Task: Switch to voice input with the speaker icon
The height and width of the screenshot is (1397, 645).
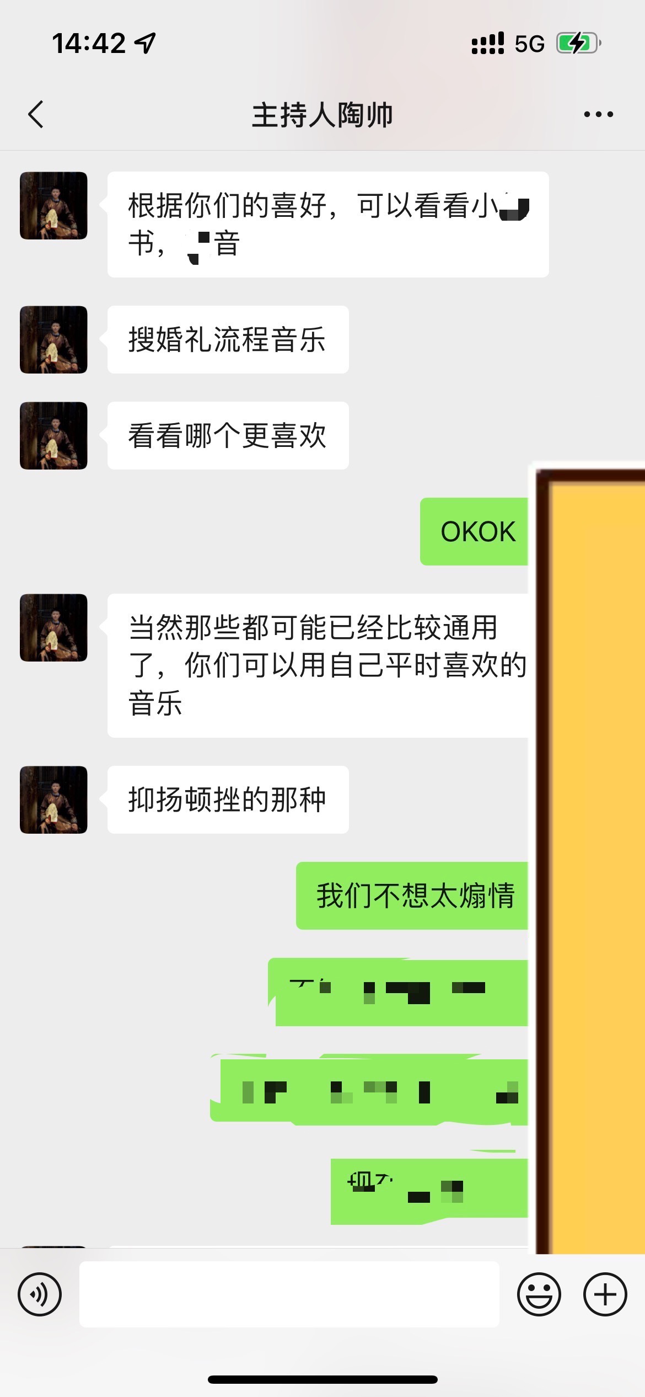Action: (x=40, y=1294)
